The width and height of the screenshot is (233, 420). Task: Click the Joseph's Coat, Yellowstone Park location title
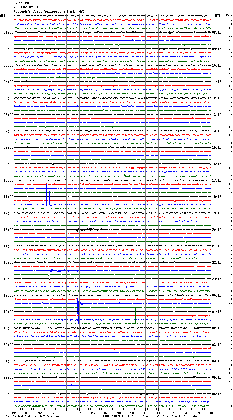pos(49,11)
